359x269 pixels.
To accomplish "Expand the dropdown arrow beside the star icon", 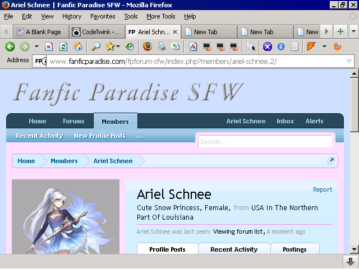I will (x=118, y=47).
